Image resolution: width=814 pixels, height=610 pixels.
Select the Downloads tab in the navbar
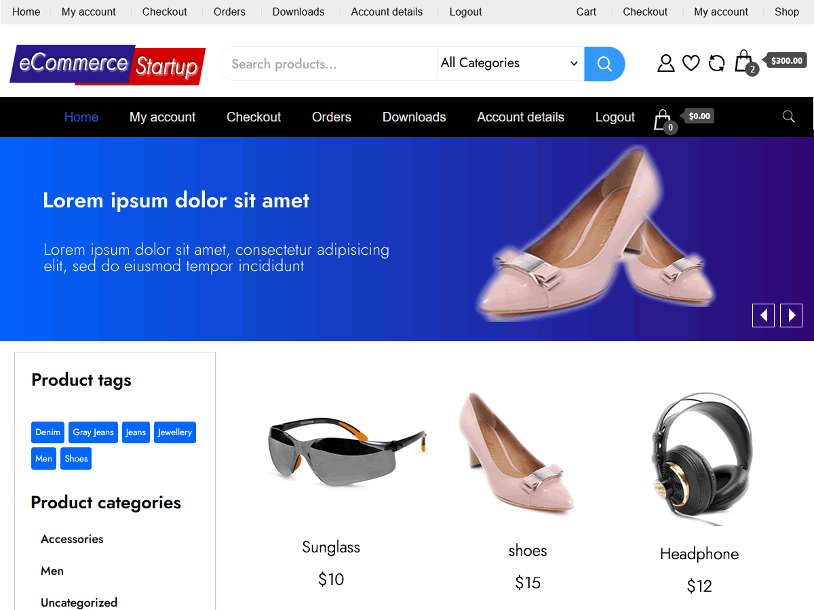click(x=414, y=117)
